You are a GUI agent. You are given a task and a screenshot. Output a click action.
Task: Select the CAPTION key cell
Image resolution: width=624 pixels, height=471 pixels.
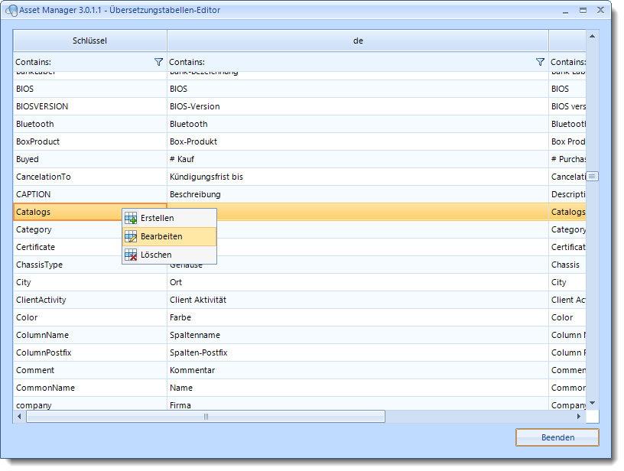pos(90,194)
